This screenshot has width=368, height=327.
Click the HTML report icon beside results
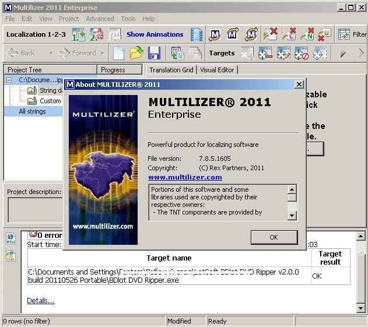click(11, 239)
